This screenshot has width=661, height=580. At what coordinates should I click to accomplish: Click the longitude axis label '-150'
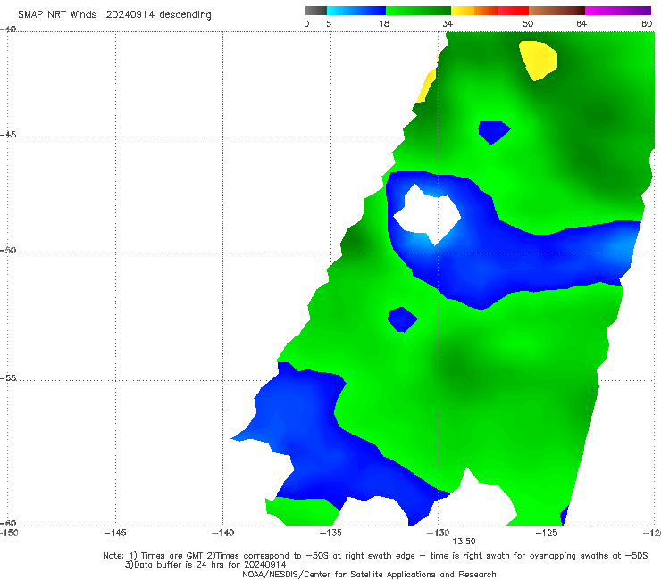tap(9, 533)
